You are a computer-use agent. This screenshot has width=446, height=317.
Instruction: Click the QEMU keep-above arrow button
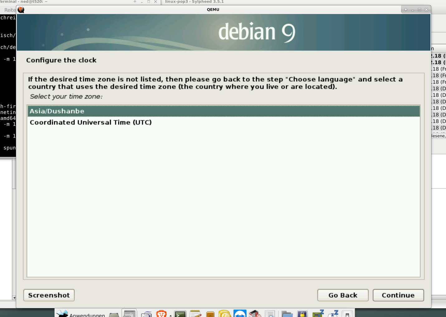[406, 10]
